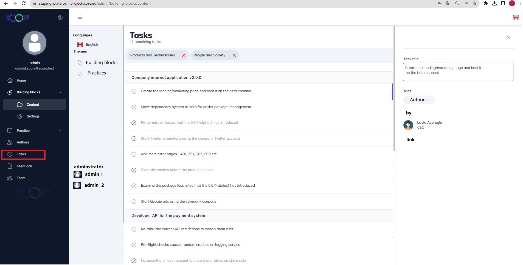The width and height of the screenshot is (523, 265).
Task: Click the Building blocks theme tag icon
Action: pyautogui.click(x=80, y=63)
